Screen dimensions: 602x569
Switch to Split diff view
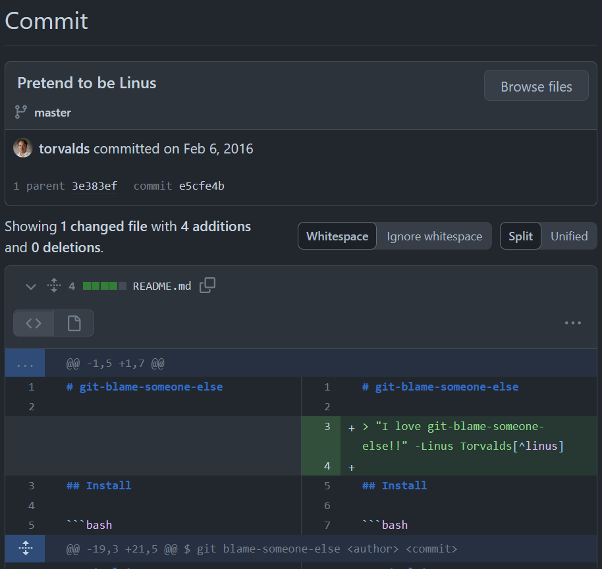520,236
